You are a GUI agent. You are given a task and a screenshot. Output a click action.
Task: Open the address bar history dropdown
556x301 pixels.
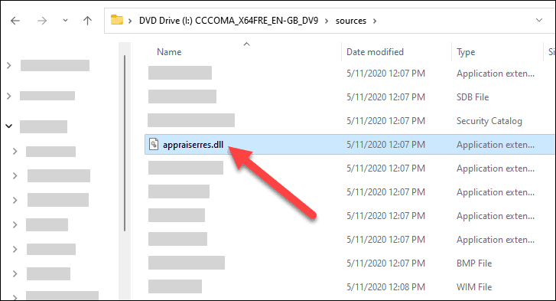(x=539, y=20)
